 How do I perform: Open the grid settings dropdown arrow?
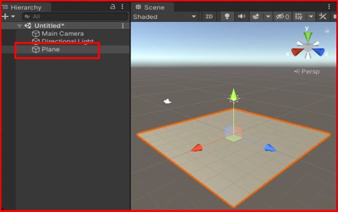click(311, 17)
